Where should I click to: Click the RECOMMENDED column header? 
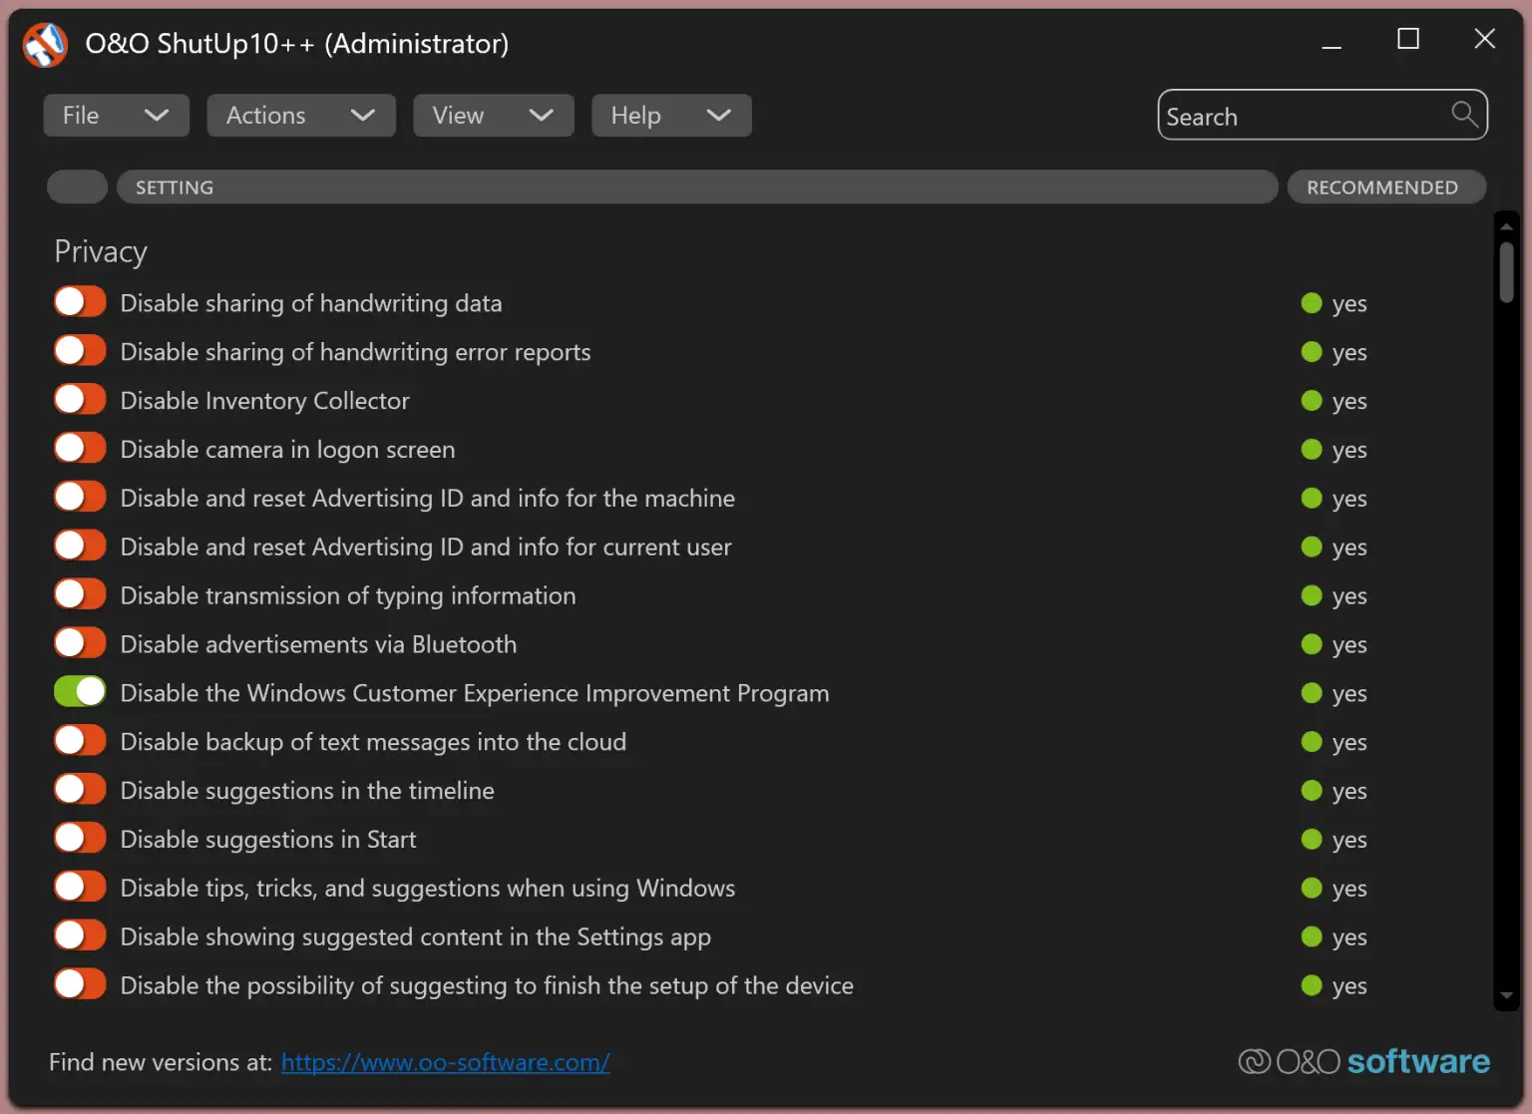click(1386, 187)
